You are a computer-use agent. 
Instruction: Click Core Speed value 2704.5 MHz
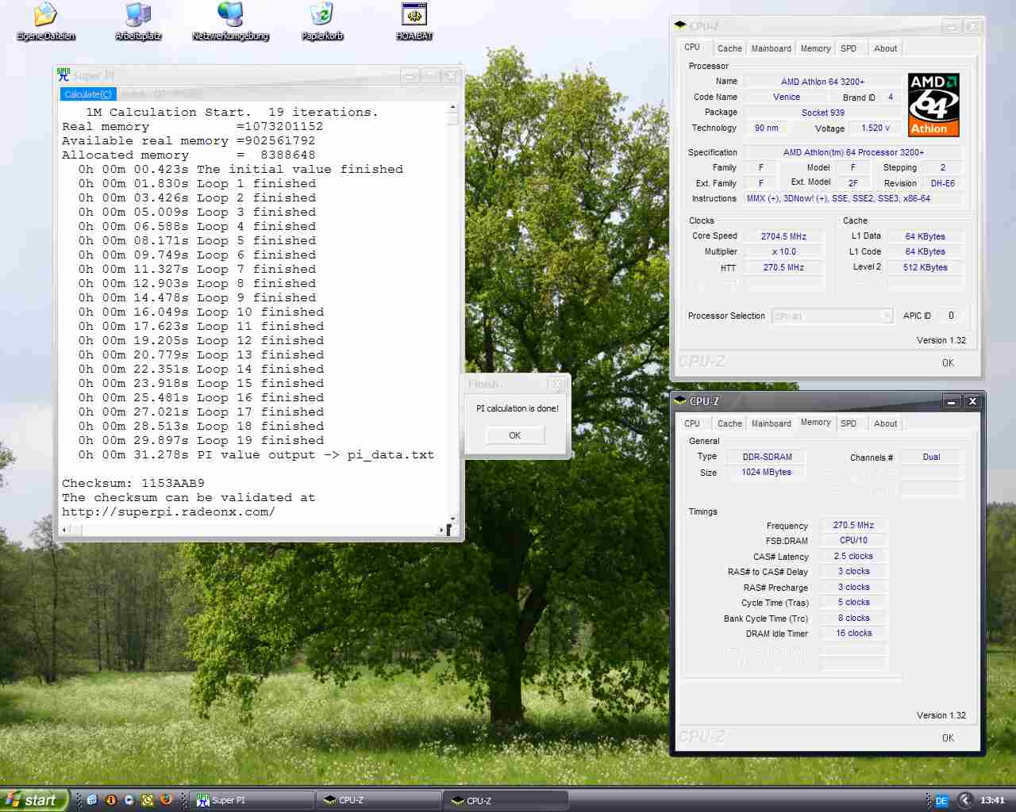783,236
